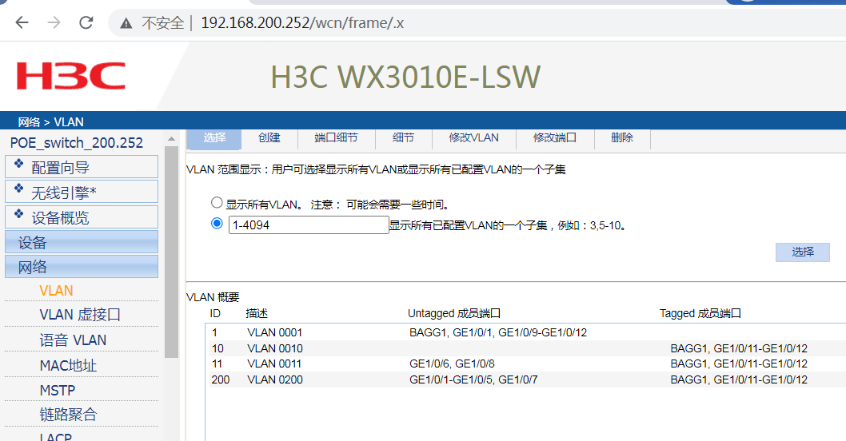
Task: Click the 网络 > VLAN breadcrumb
Action: 50,122
